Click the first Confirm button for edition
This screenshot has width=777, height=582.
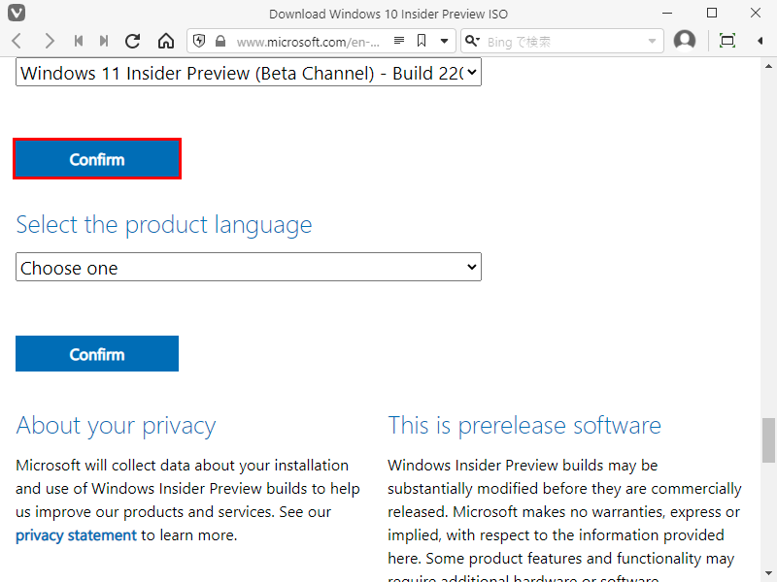click(x=97, y=159)
